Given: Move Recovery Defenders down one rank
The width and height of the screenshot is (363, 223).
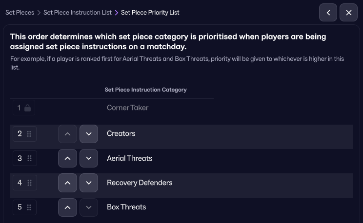Looking at the screenshot, I should 88,183.
